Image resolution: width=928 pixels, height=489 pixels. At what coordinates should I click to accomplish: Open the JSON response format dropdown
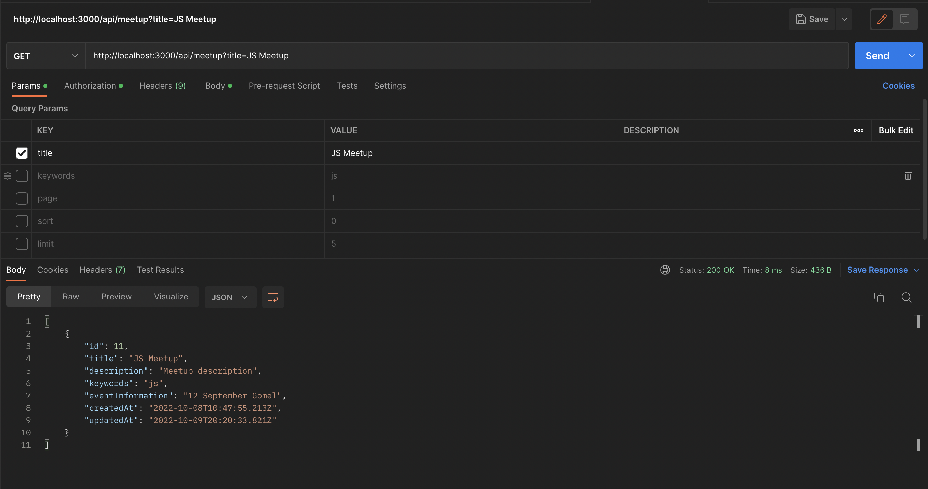coord(230,297)
